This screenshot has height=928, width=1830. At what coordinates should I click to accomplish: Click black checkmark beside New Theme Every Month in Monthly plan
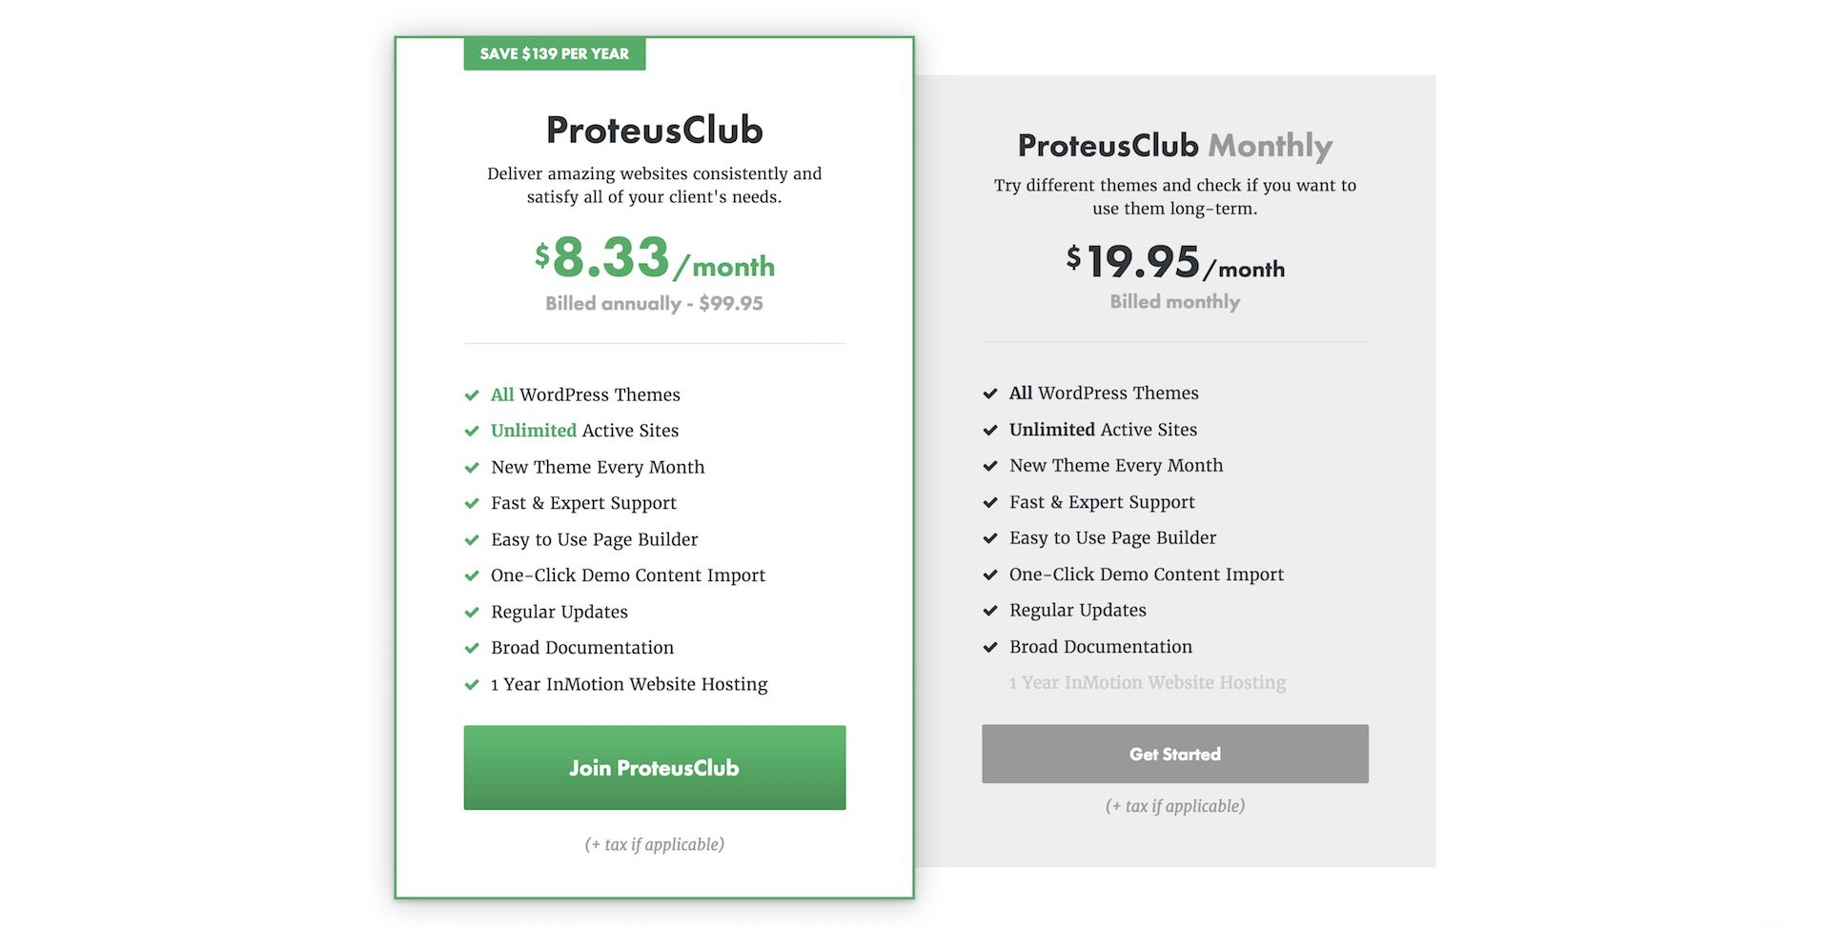[x=989, y=466]
